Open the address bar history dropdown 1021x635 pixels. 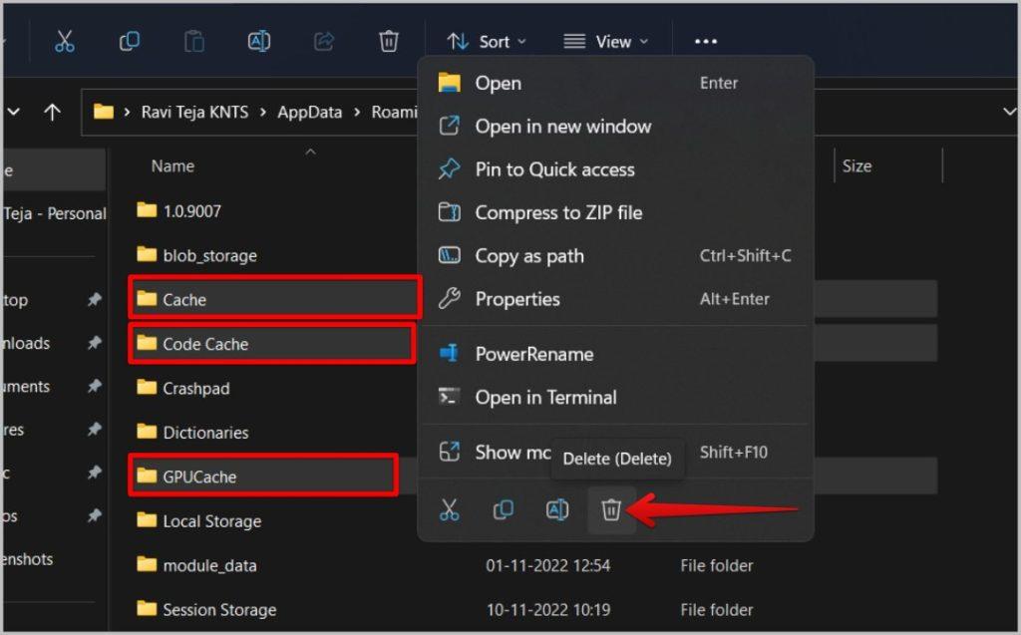click(x=1009, y=112)
